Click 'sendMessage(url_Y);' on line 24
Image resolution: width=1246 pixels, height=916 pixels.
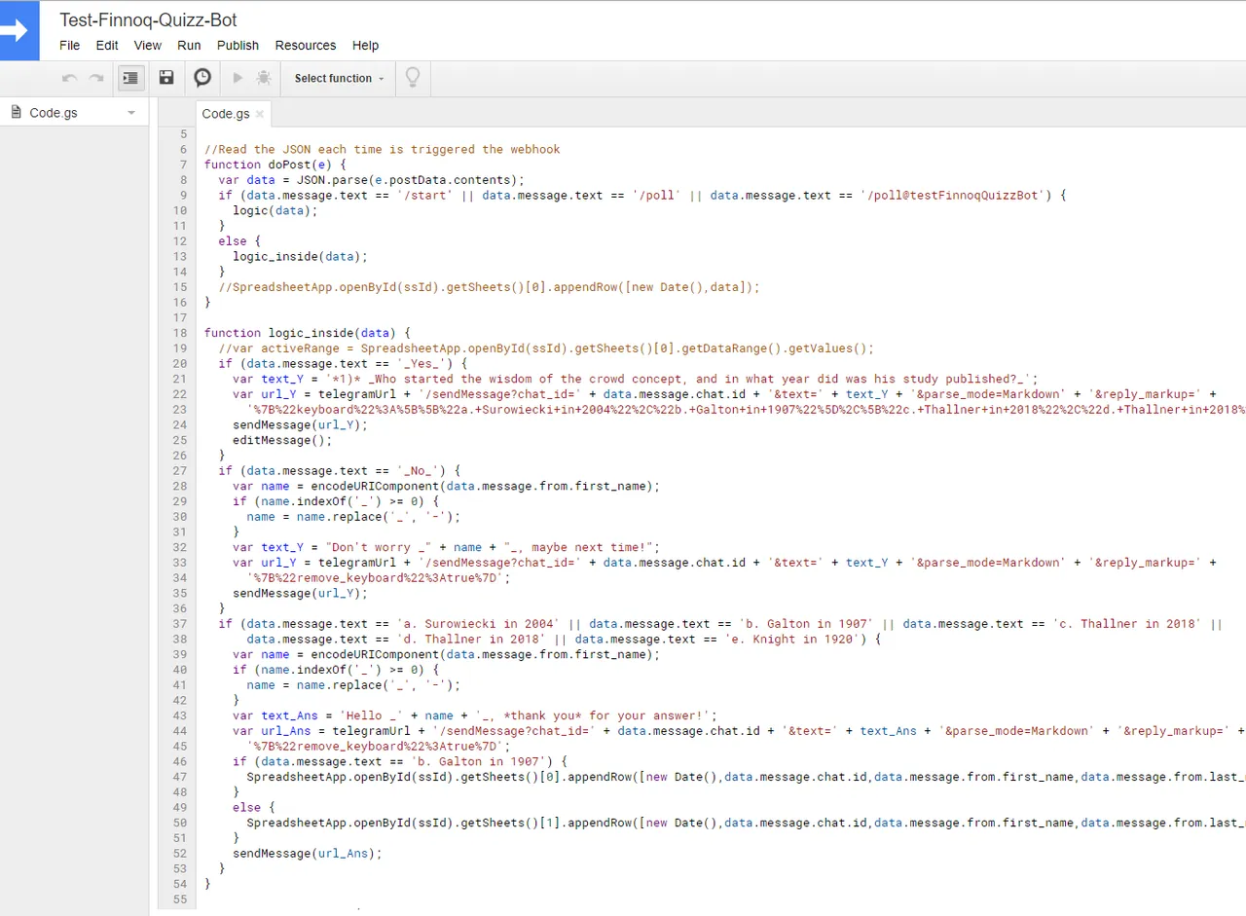point(301,424)
